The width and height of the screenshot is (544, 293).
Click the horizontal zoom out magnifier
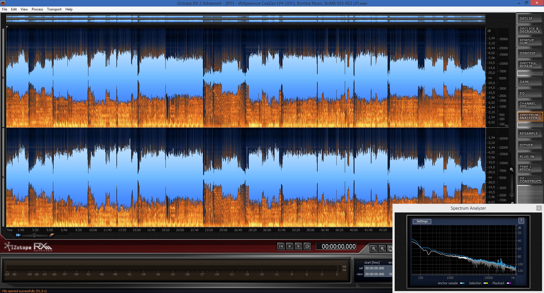coord(382,249)
